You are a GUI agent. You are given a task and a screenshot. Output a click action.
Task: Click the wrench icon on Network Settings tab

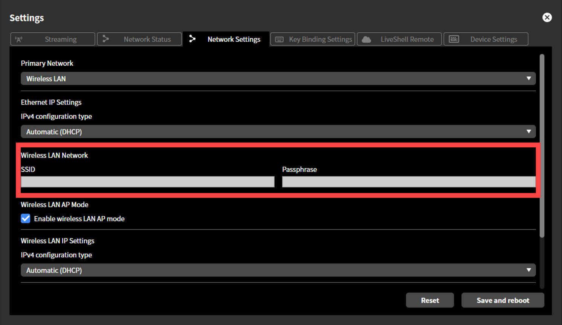click(x=192, y=39)
